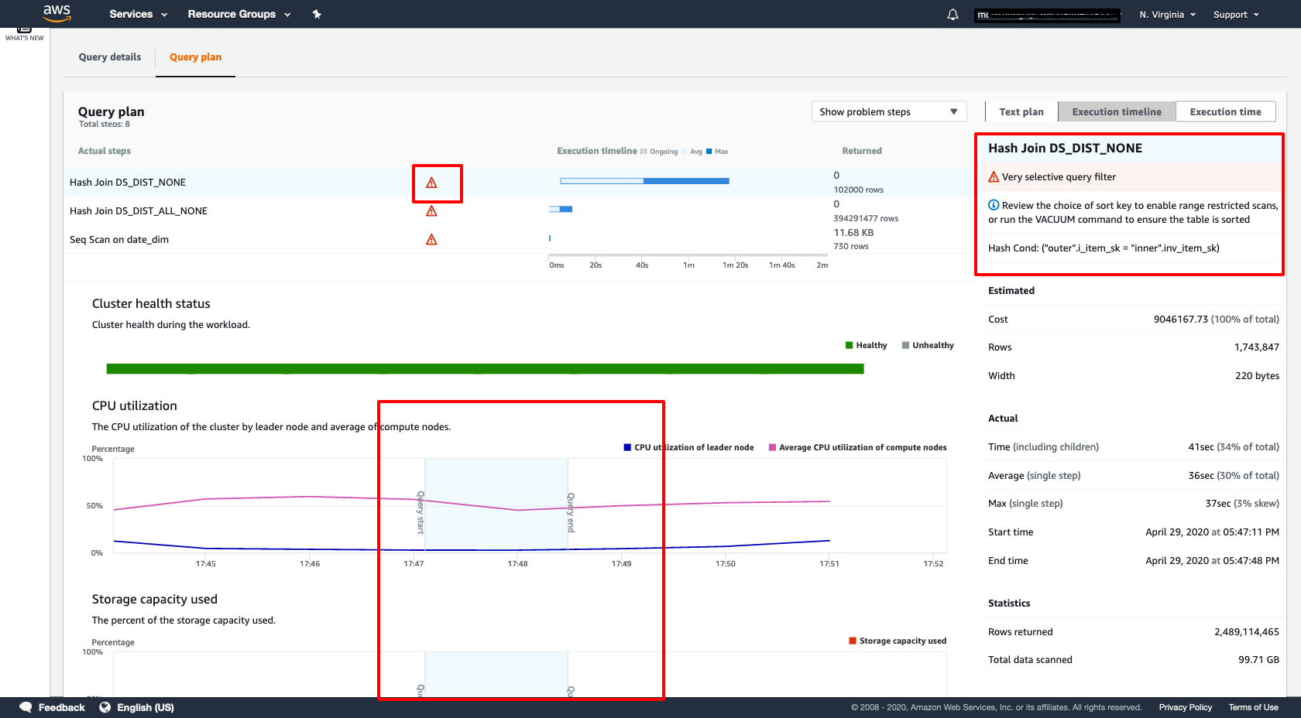Switch view to Execution time
Viewport: 1301px width, 718px height.
pos(1225,112)
